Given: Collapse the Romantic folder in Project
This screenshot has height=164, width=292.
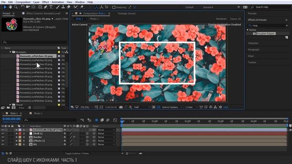Looking at the screenshot, I should tap(10, 52).
